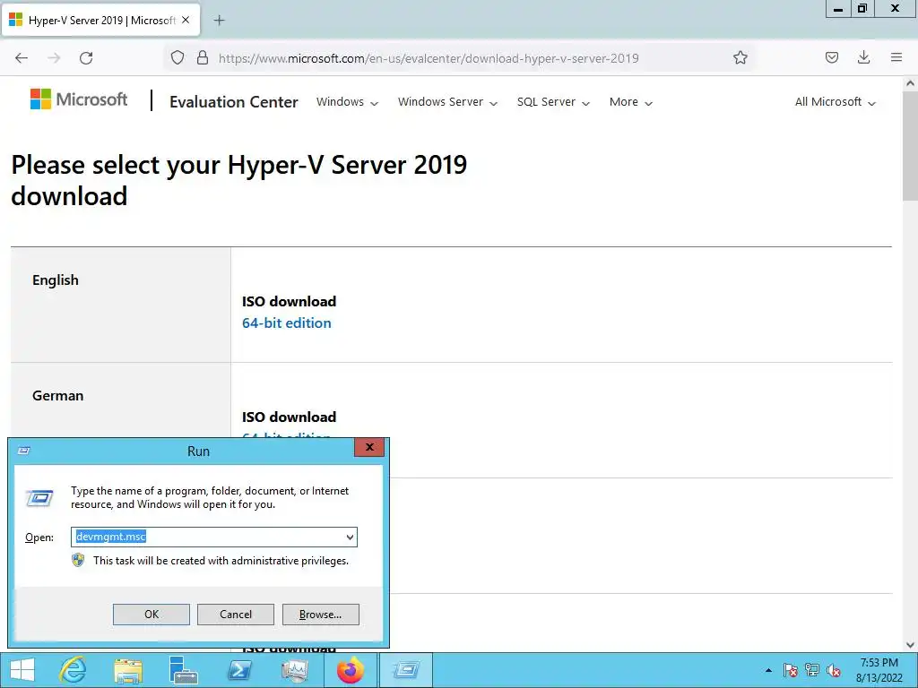Open the Windows Start button

point(22,670)
